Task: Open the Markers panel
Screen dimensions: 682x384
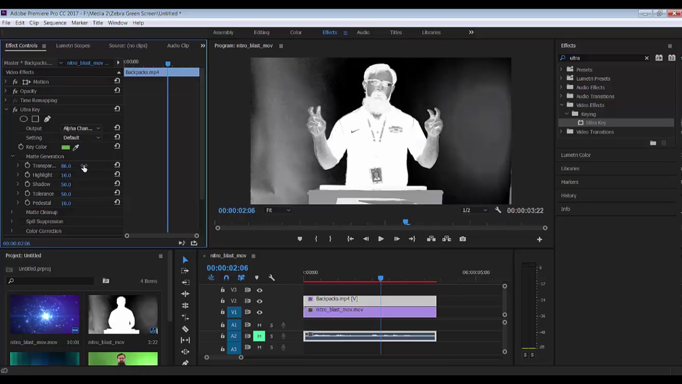Action: 570,182
